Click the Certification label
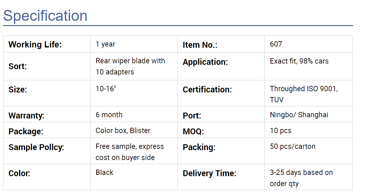366x196 pixels. click(207, 90)
